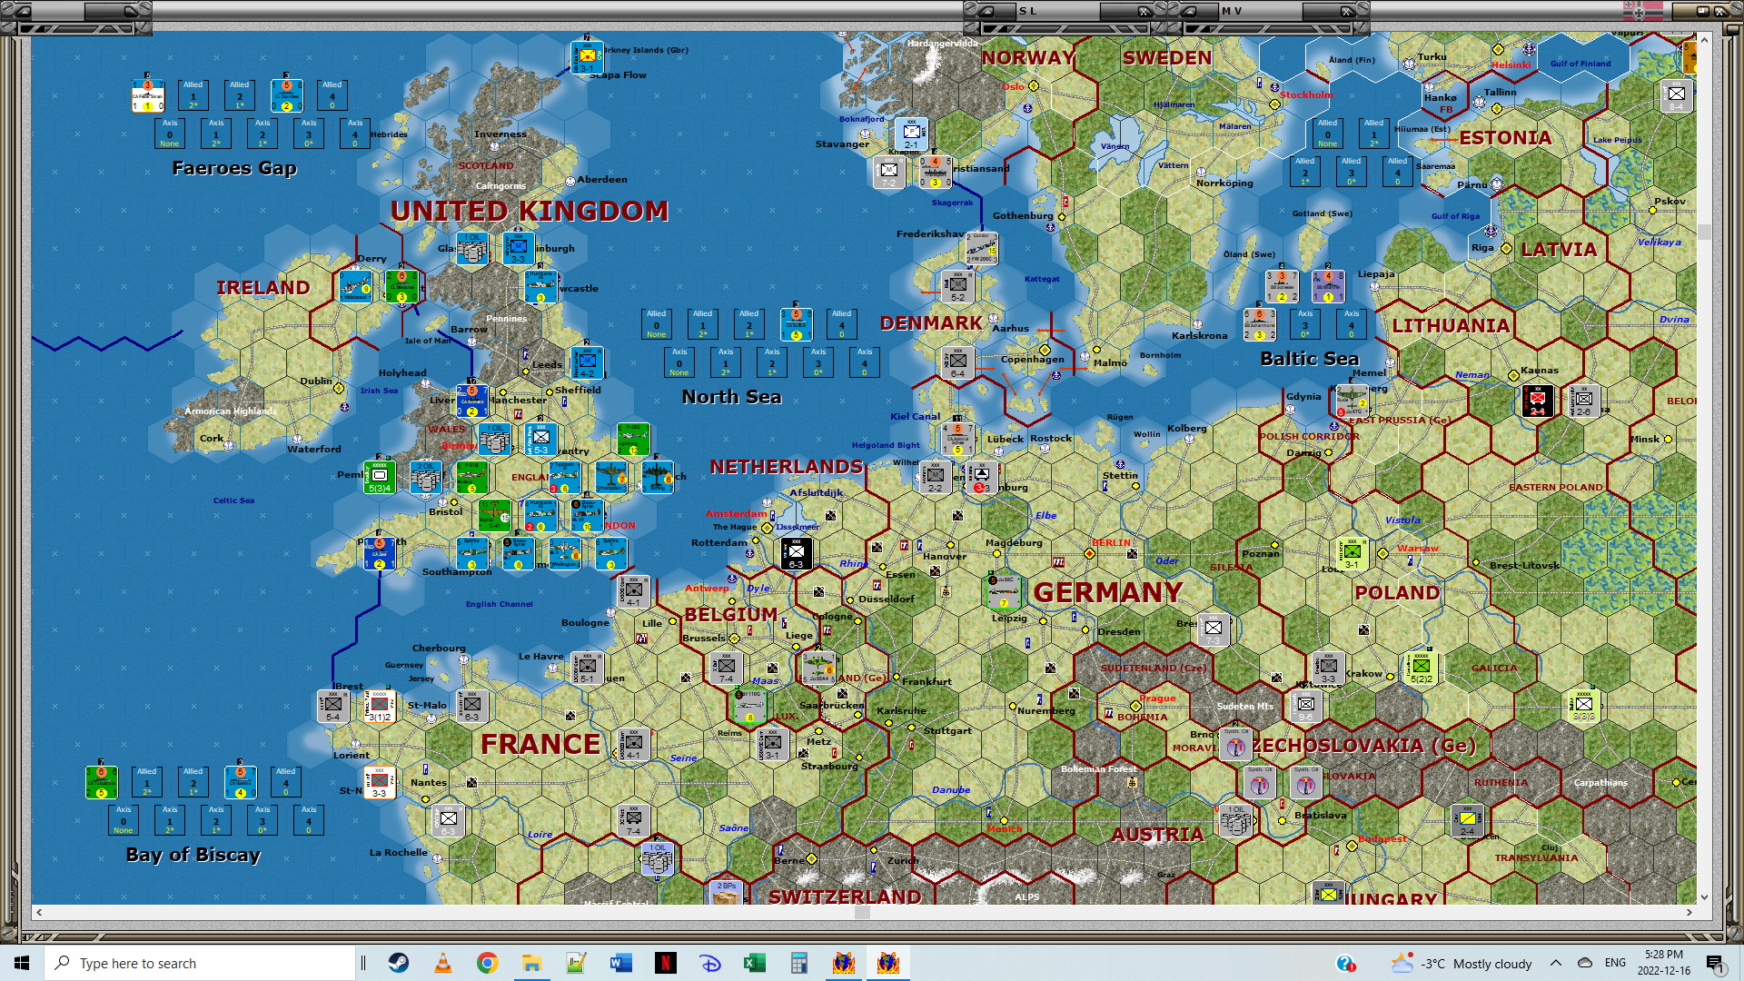Click the Faeroes Gap Axis 0 None box
The height and width of the screenshot is (981, 1744).
170,134
